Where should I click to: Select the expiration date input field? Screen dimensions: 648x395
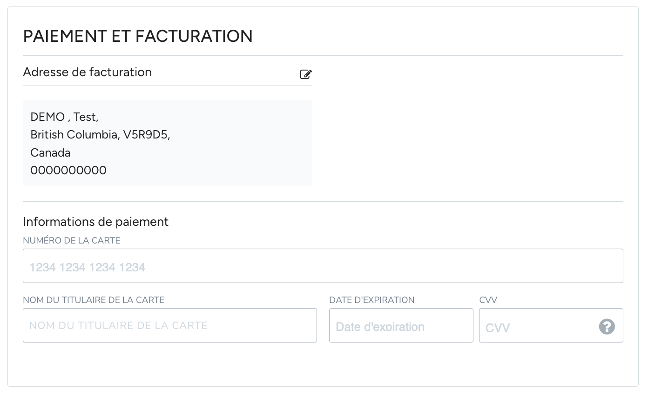pyautogui.click(x=401, y=325)
